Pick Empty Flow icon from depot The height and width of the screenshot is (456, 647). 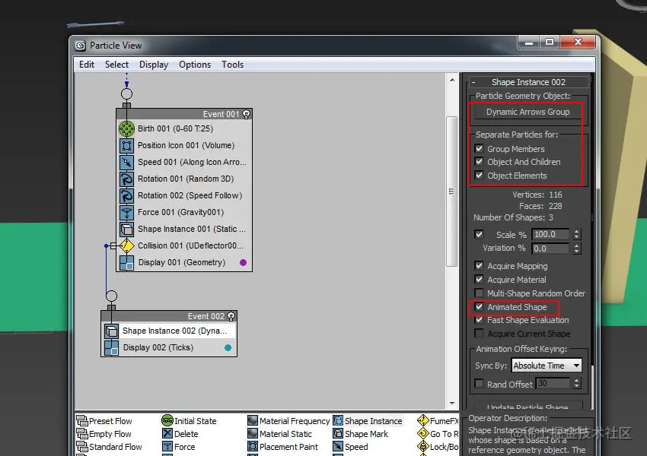[x=82, y=434]
